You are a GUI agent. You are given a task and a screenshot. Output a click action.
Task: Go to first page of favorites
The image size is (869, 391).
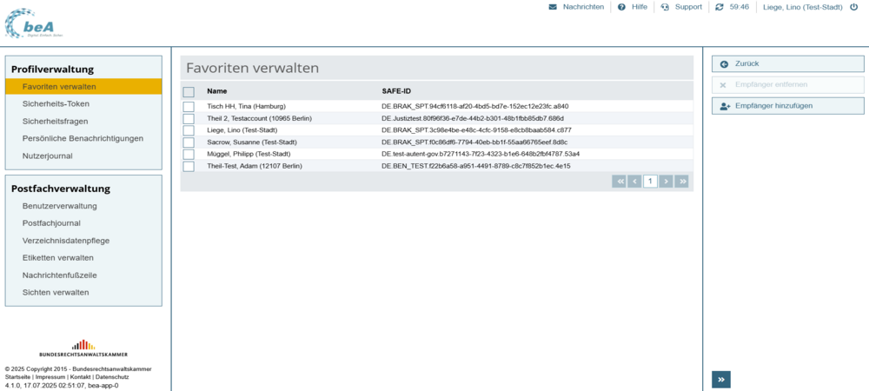[619, 182]
